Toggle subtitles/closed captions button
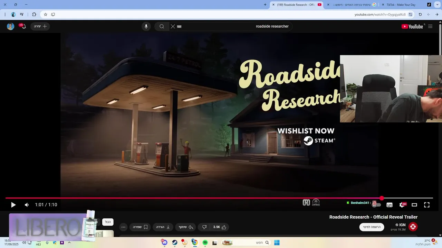The width and height of the screenshot is (442, 248). (390, 205)
